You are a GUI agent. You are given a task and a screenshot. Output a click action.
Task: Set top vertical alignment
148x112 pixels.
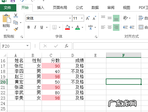[x=103, y=17]
